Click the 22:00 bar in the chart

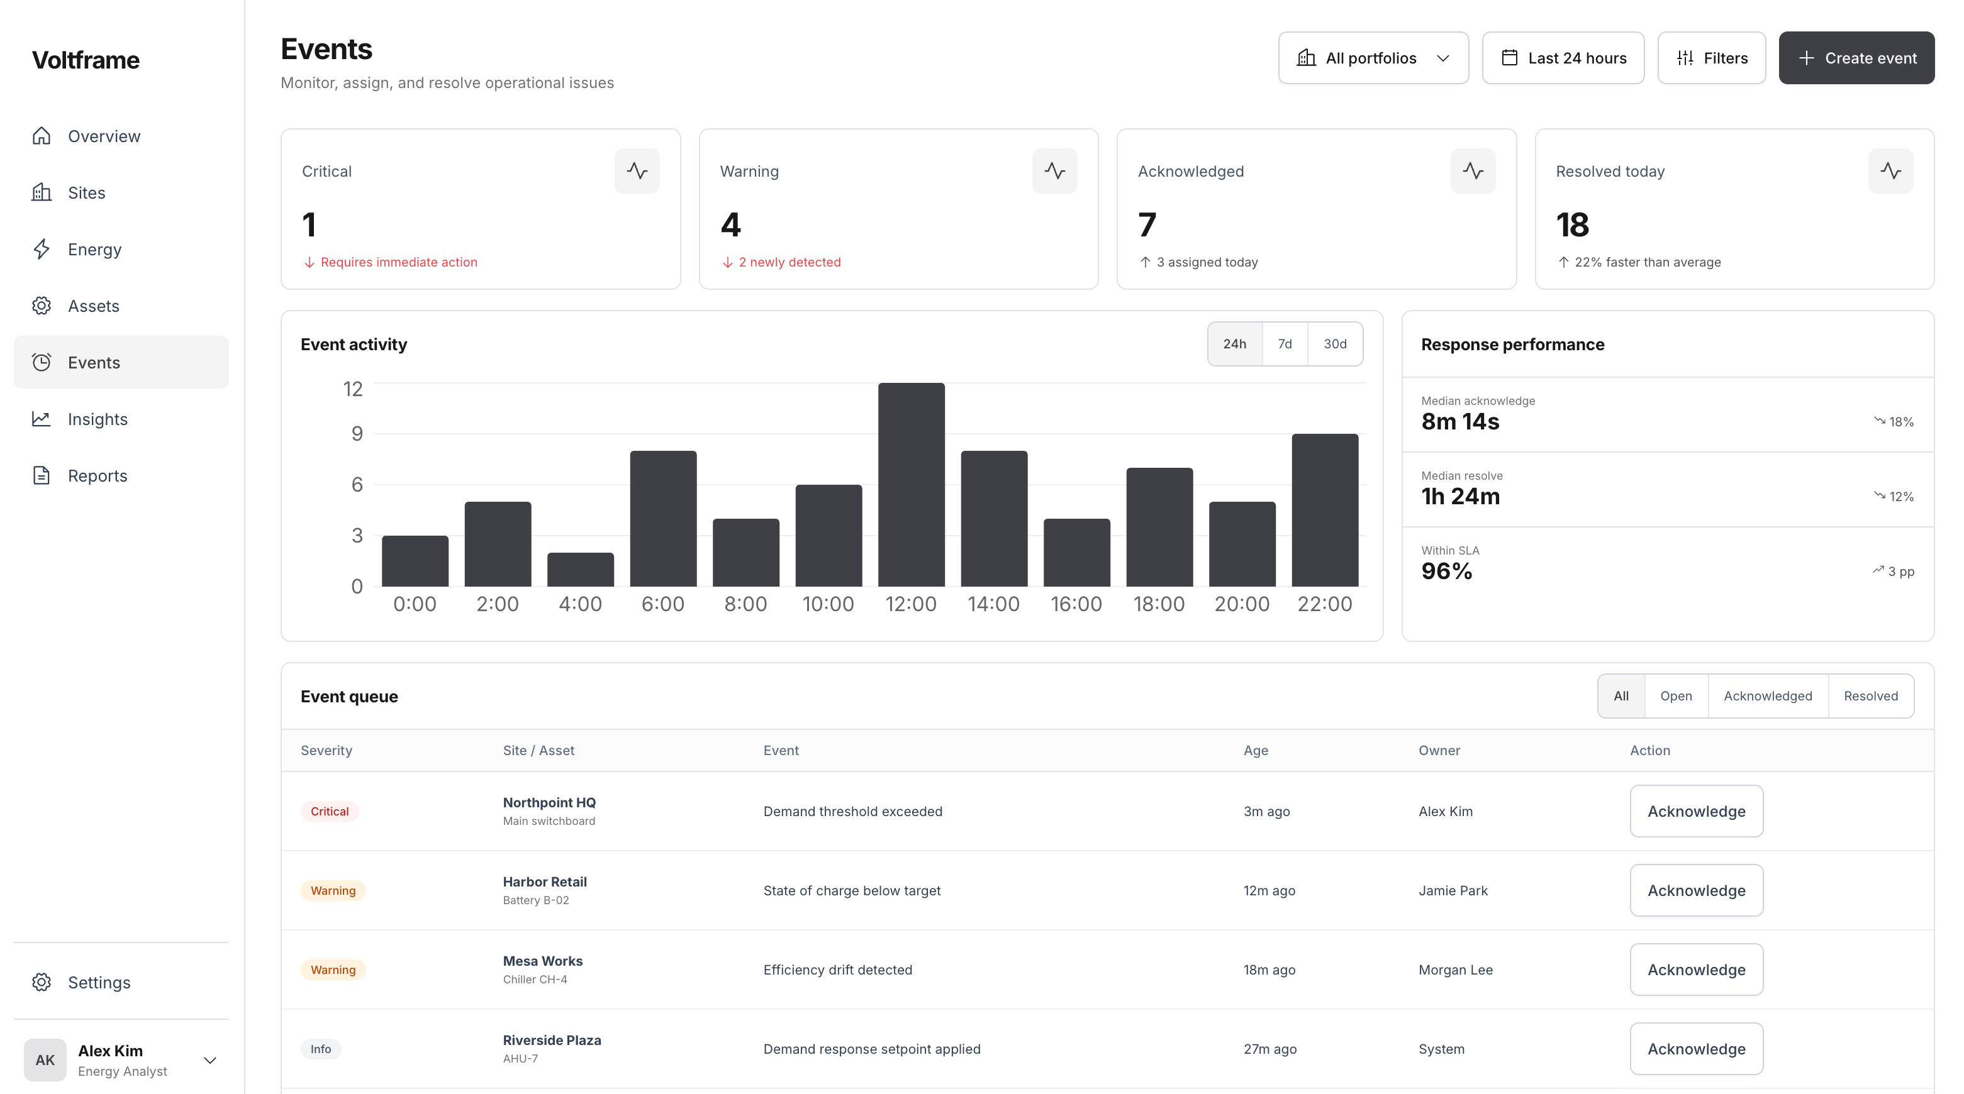coord(1325,511)
